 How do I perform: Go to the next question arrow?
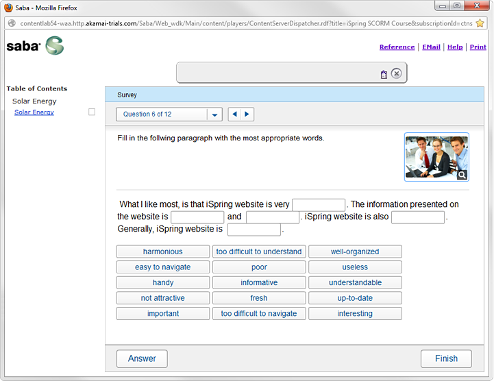pos(247,114)
